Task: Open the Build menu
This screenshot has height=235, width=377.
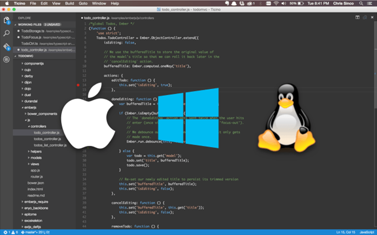Action: [x=69, y=3]
